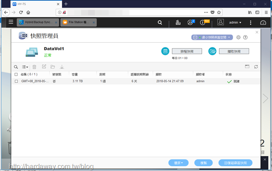272x171 pixels.
Task: Open the QTS desktop search magnifier
Action: [x=160, y=22]
